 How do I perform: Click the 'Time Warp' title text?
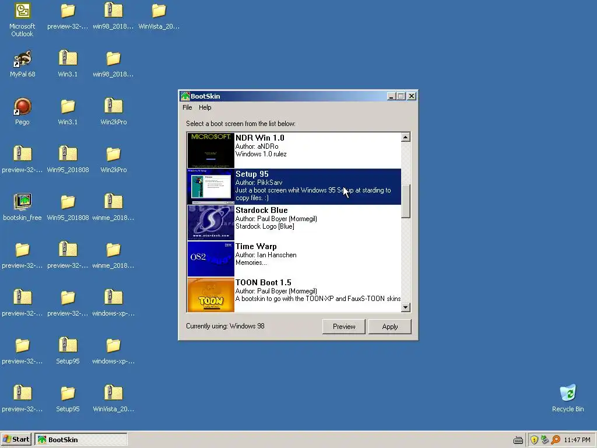pyautogui.click(x=256, y=247)
